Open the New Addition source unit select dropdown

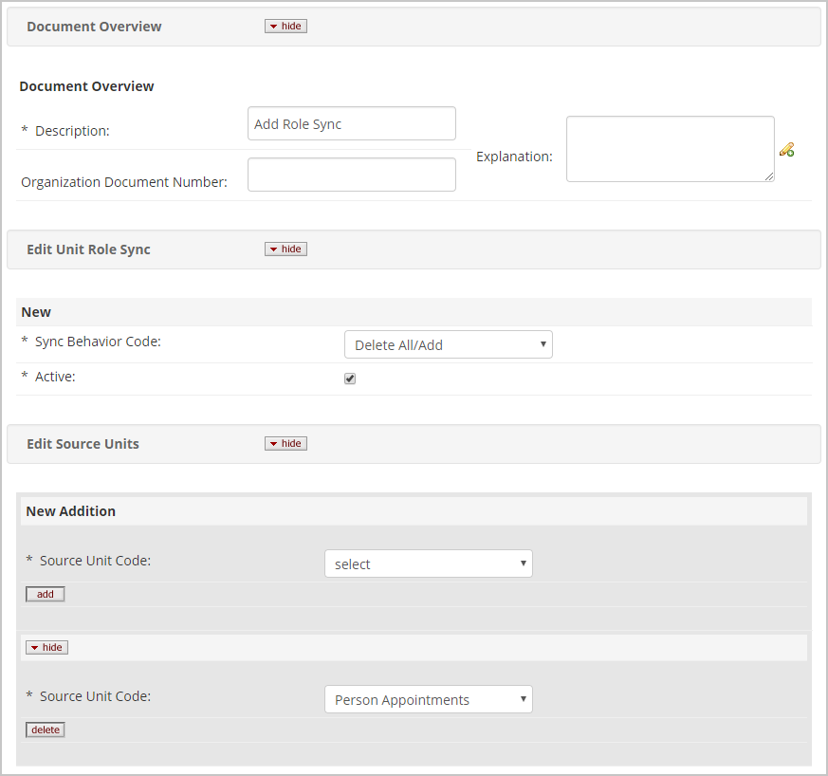428,564
